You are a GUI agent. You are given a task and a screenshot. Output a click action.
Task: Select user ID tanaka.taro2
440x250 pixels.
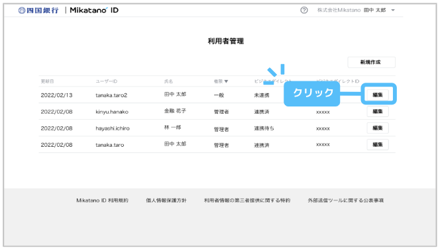coord(111,95)
